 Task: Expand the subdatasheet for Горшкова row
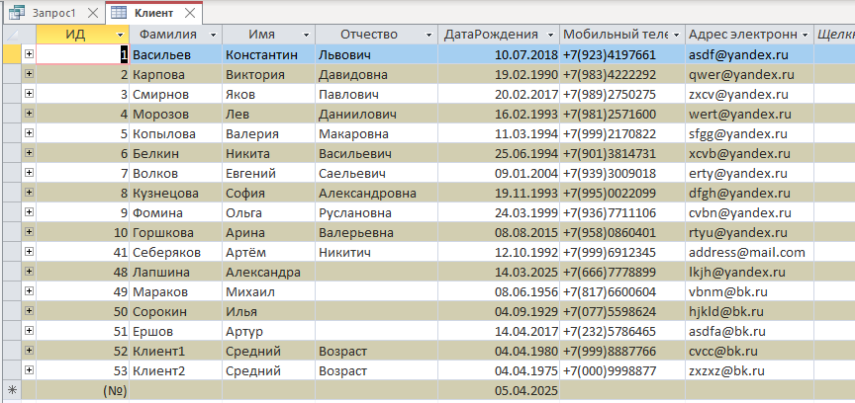coord(29,232)
